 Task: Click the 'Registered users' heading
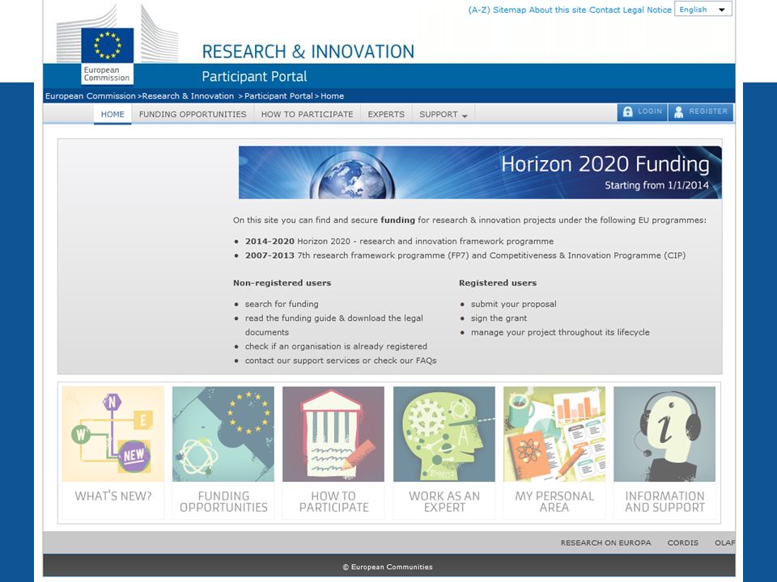tap(498, 283)
